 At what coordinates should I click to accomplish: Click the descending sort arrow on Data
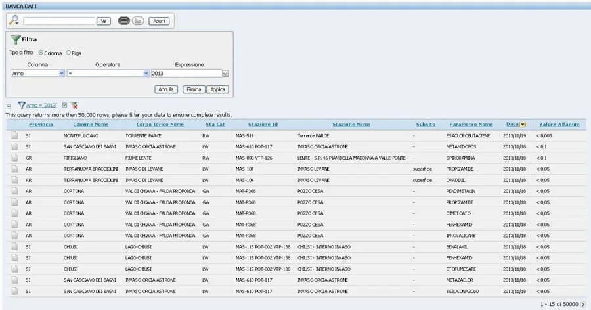(523, 124)
